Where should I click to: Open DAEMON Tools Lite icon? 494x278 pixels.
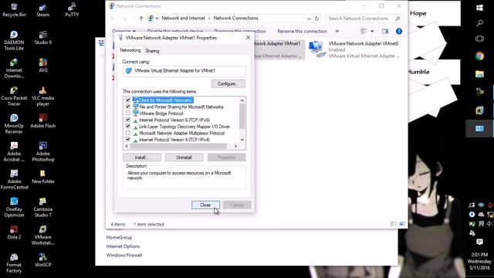[14, 40]
